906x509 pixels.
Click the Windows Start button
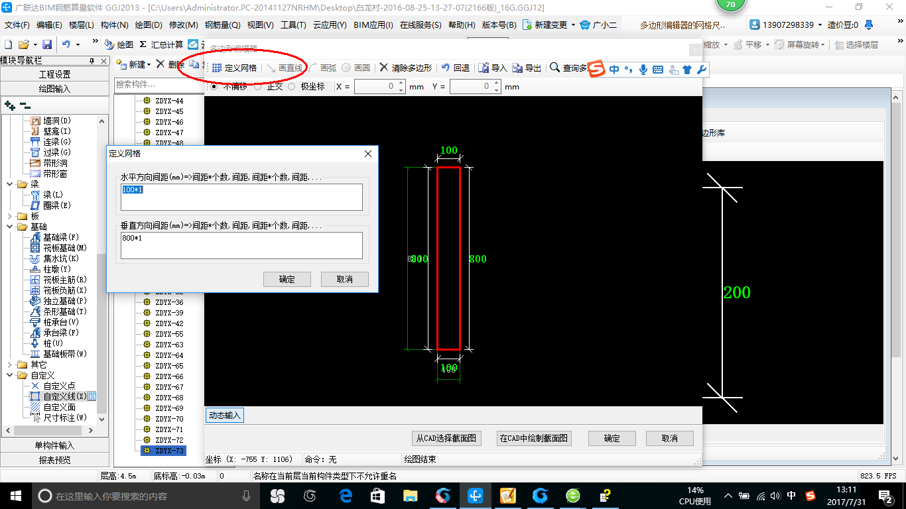point(15,495)
